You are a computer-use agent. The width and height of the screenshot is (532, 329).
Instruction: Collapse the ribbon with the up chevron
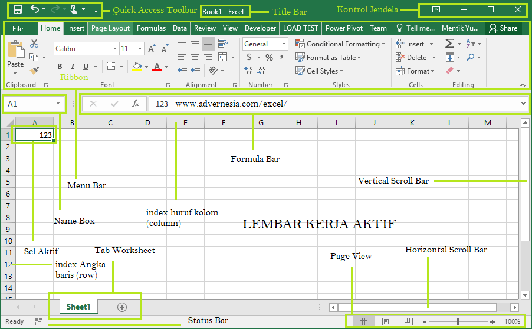523,85
